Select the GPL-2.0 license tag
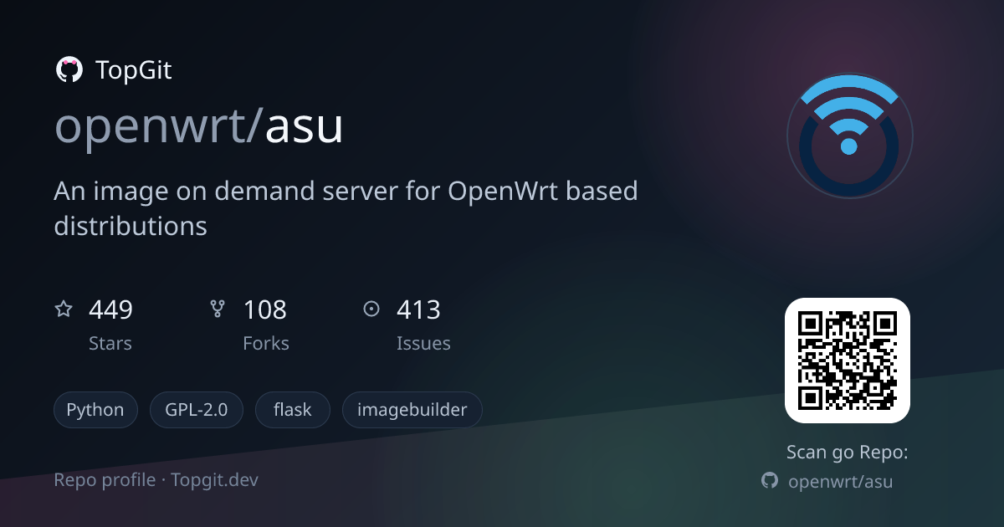 pos(197,410)
